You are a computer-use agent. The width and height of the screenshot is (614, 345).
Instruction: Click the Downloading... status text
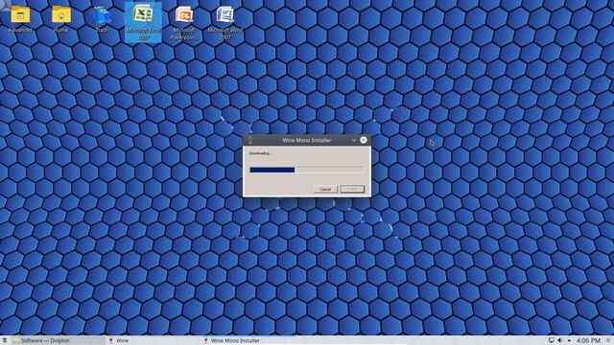point(260,153)
